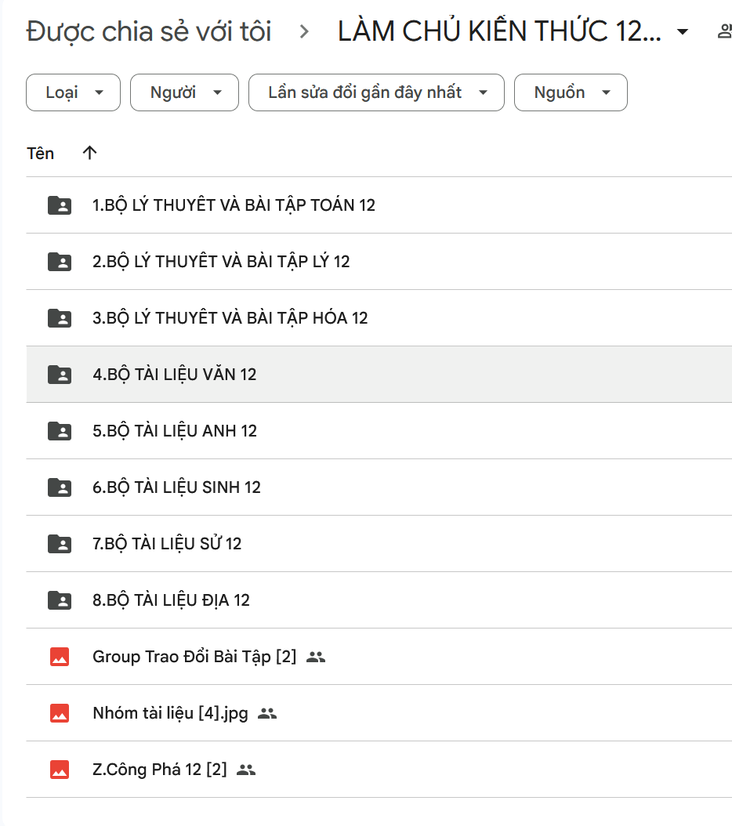Screen dimensions: 732x826
Task: Click shared people icon beside Nhóm tài liệu
Action: click(x=267, y=713)
